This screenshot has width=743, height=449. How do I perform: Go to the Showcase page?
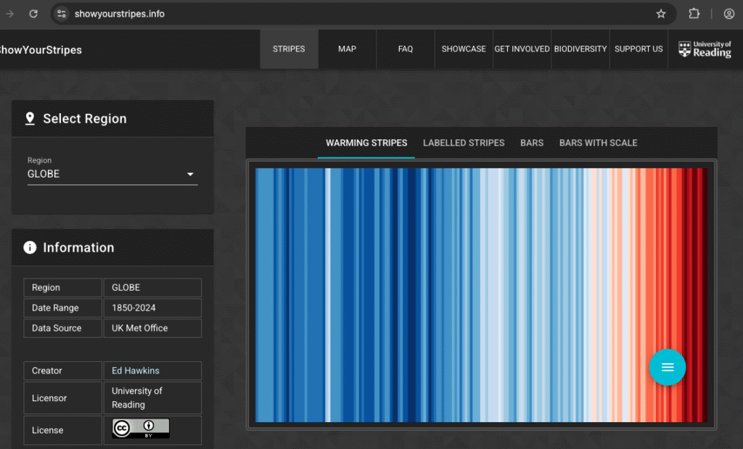tap(464, 49)
